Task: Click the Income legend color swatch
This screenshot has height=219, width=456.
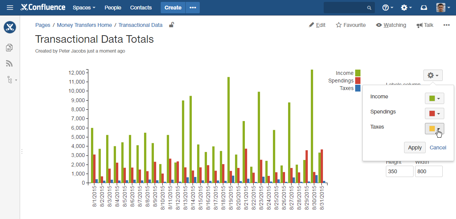Action: [357, 73]
